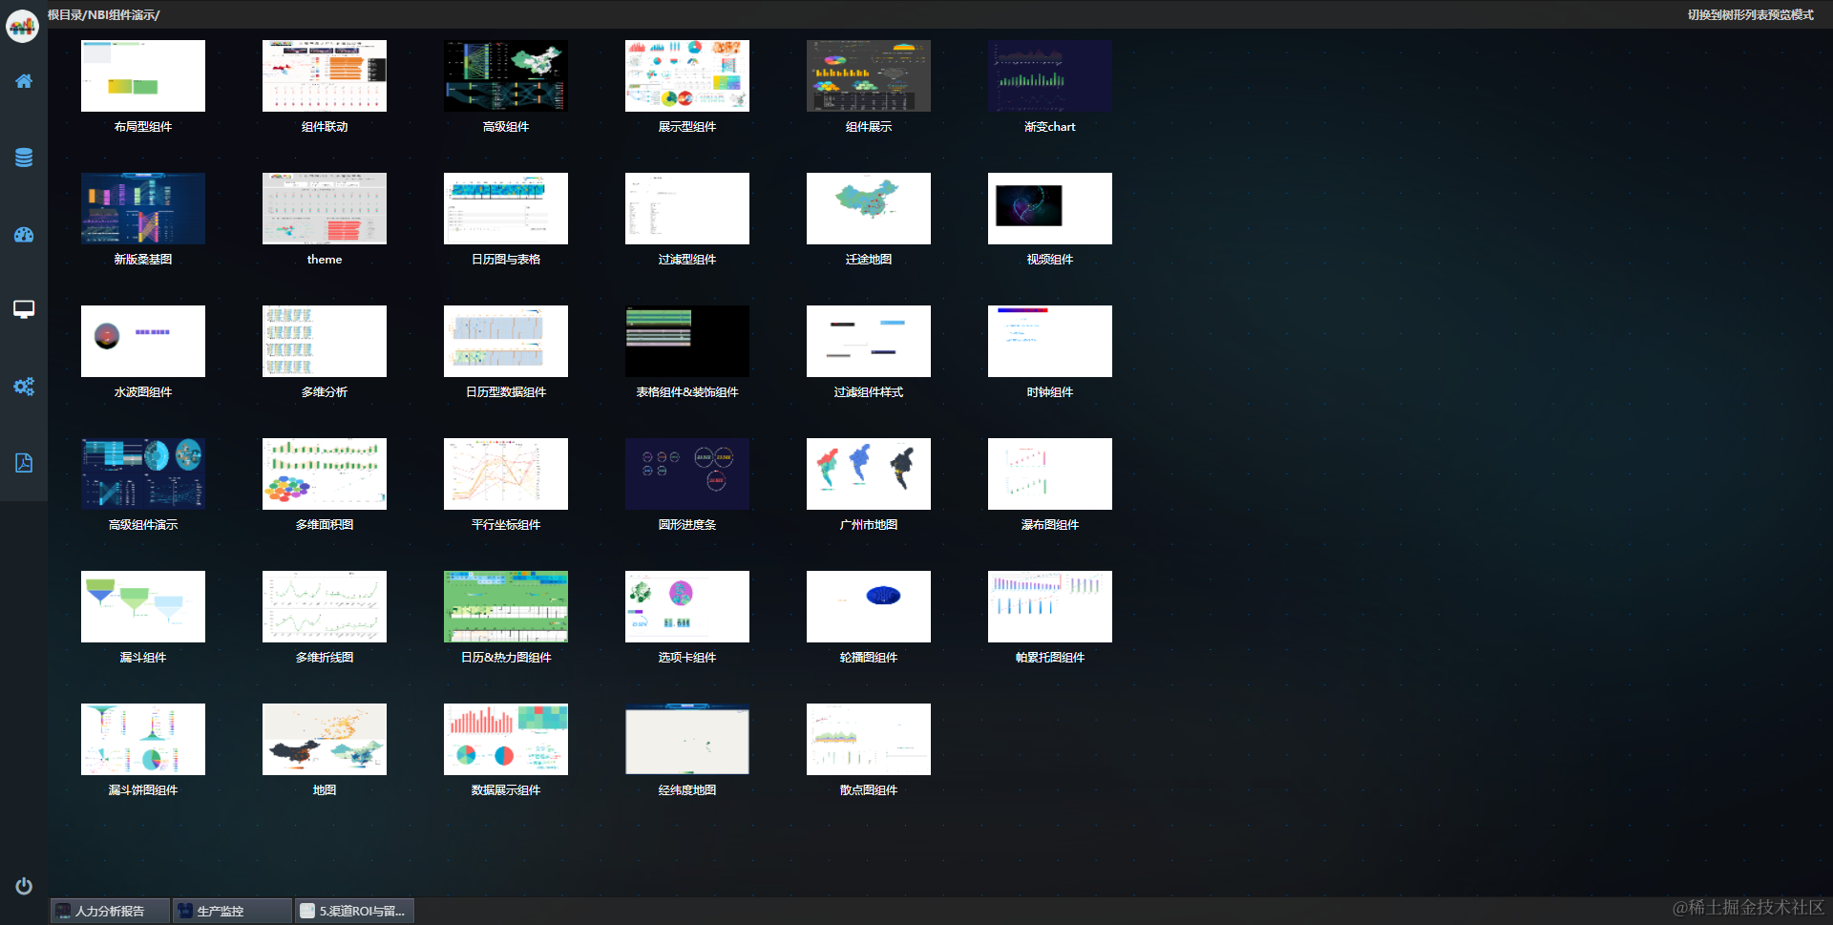The height and width of the screenshot is (925, 1833).
Task: Open the 轮播图组件 thumbnail
Action: 869,606
